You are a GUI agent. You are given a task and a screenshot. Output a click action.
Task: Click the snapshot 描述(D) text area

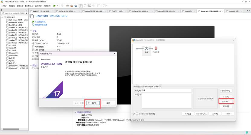point(167,101)
